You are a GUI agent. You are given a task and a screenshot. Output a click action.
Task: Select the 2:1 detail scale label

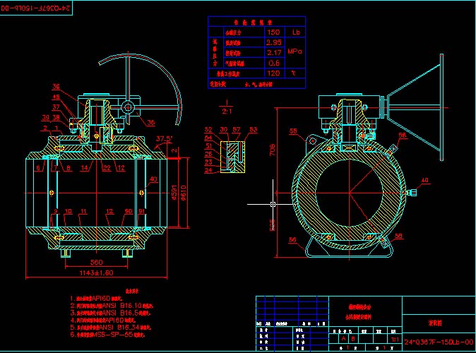227,111
